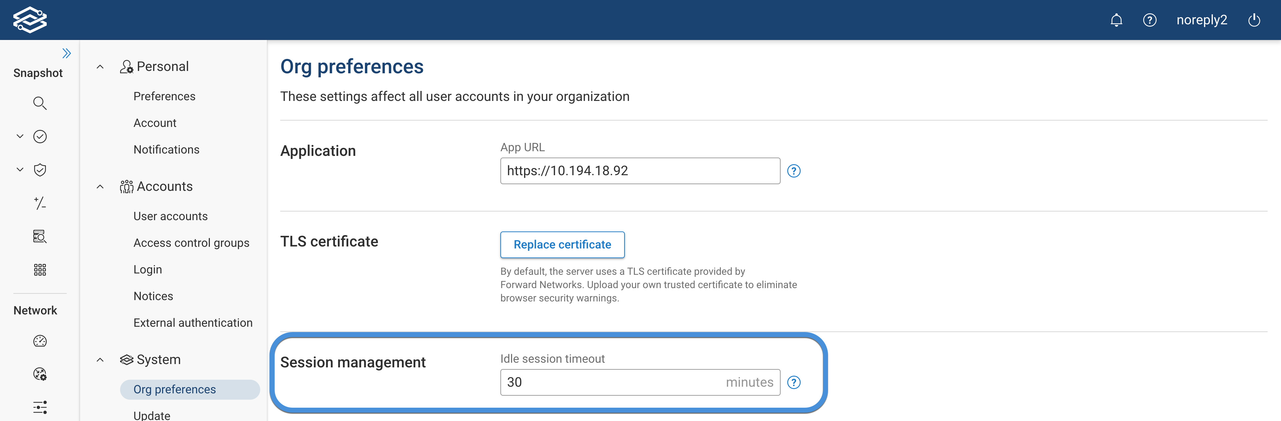Collapse the Personal section chevron
1281x421 pixels.
click(99, 66)
